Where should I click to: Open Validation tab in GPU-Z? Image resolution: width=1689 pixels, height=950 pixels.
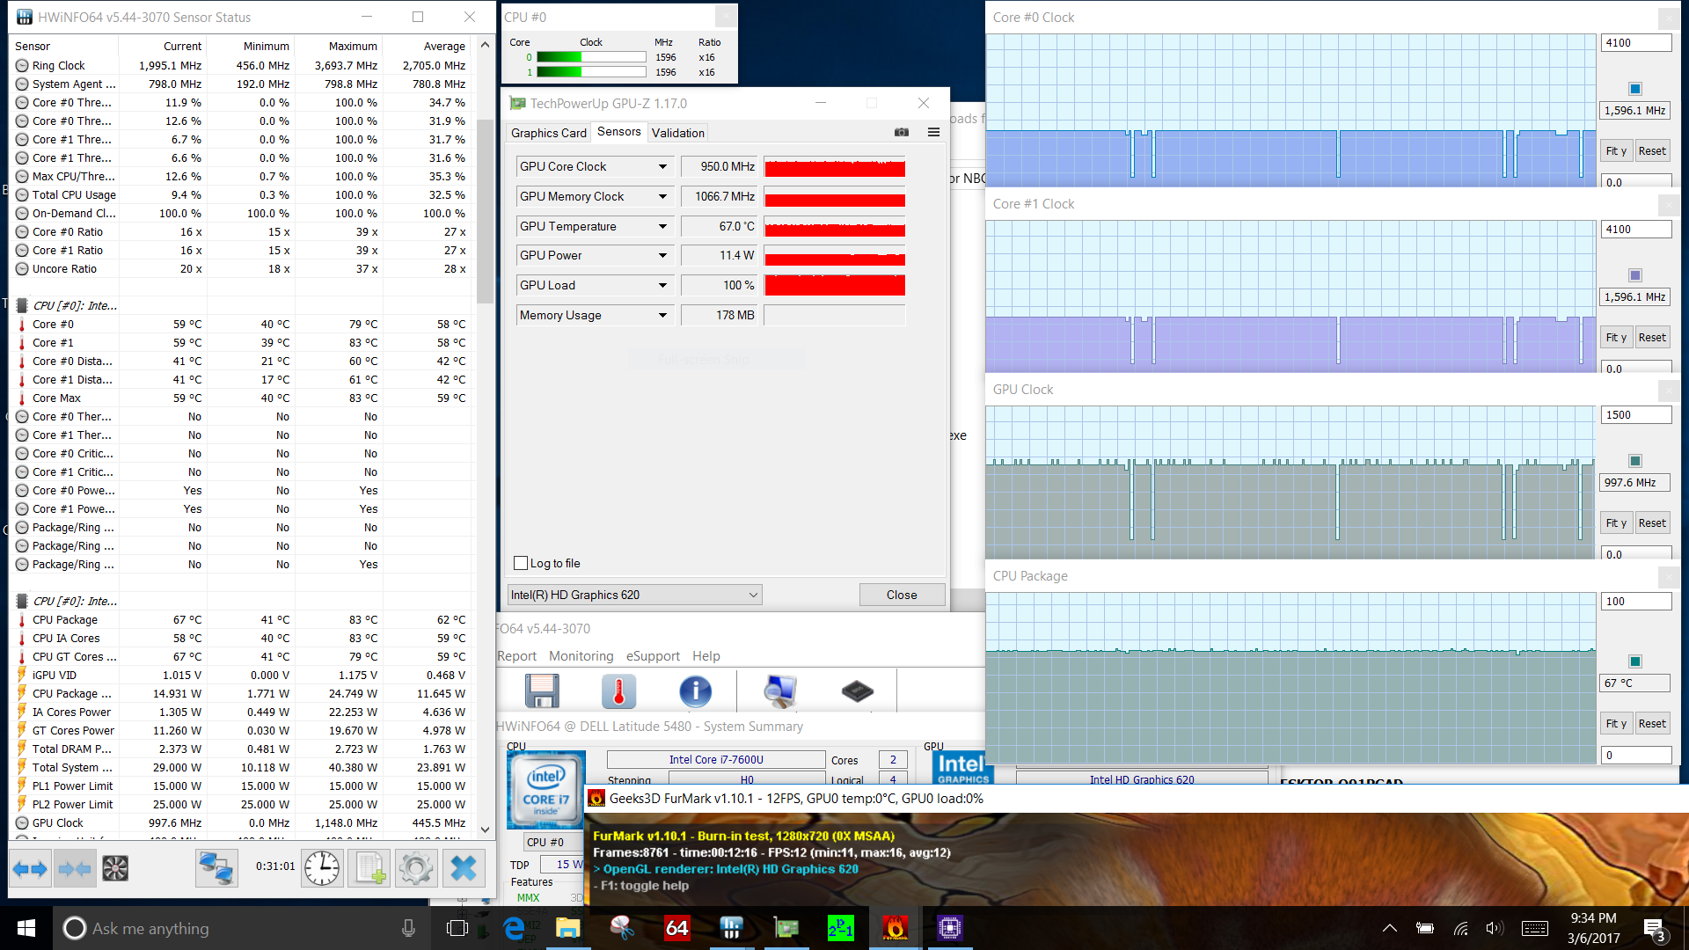pyautogui.click(x=677, y=133)
